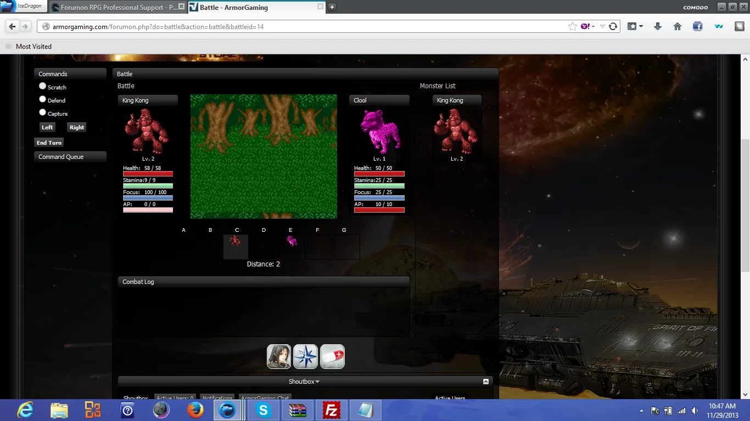Open FileZilla from the taskbar

(331, 410)
